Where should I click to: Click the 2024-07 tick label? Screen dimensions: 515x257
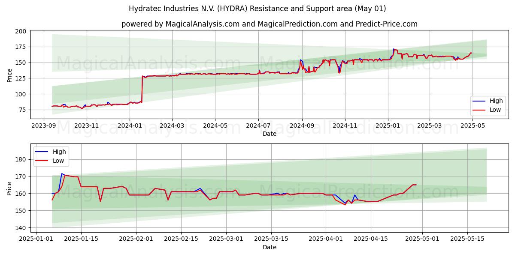point(258,126)
